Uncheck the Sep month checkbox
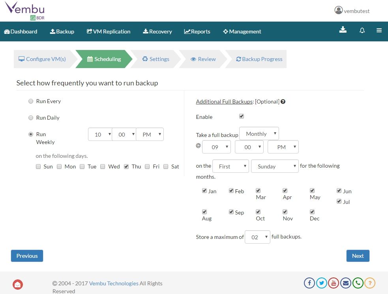The width and height of the screenshot is (388, 294). [231, 212]
